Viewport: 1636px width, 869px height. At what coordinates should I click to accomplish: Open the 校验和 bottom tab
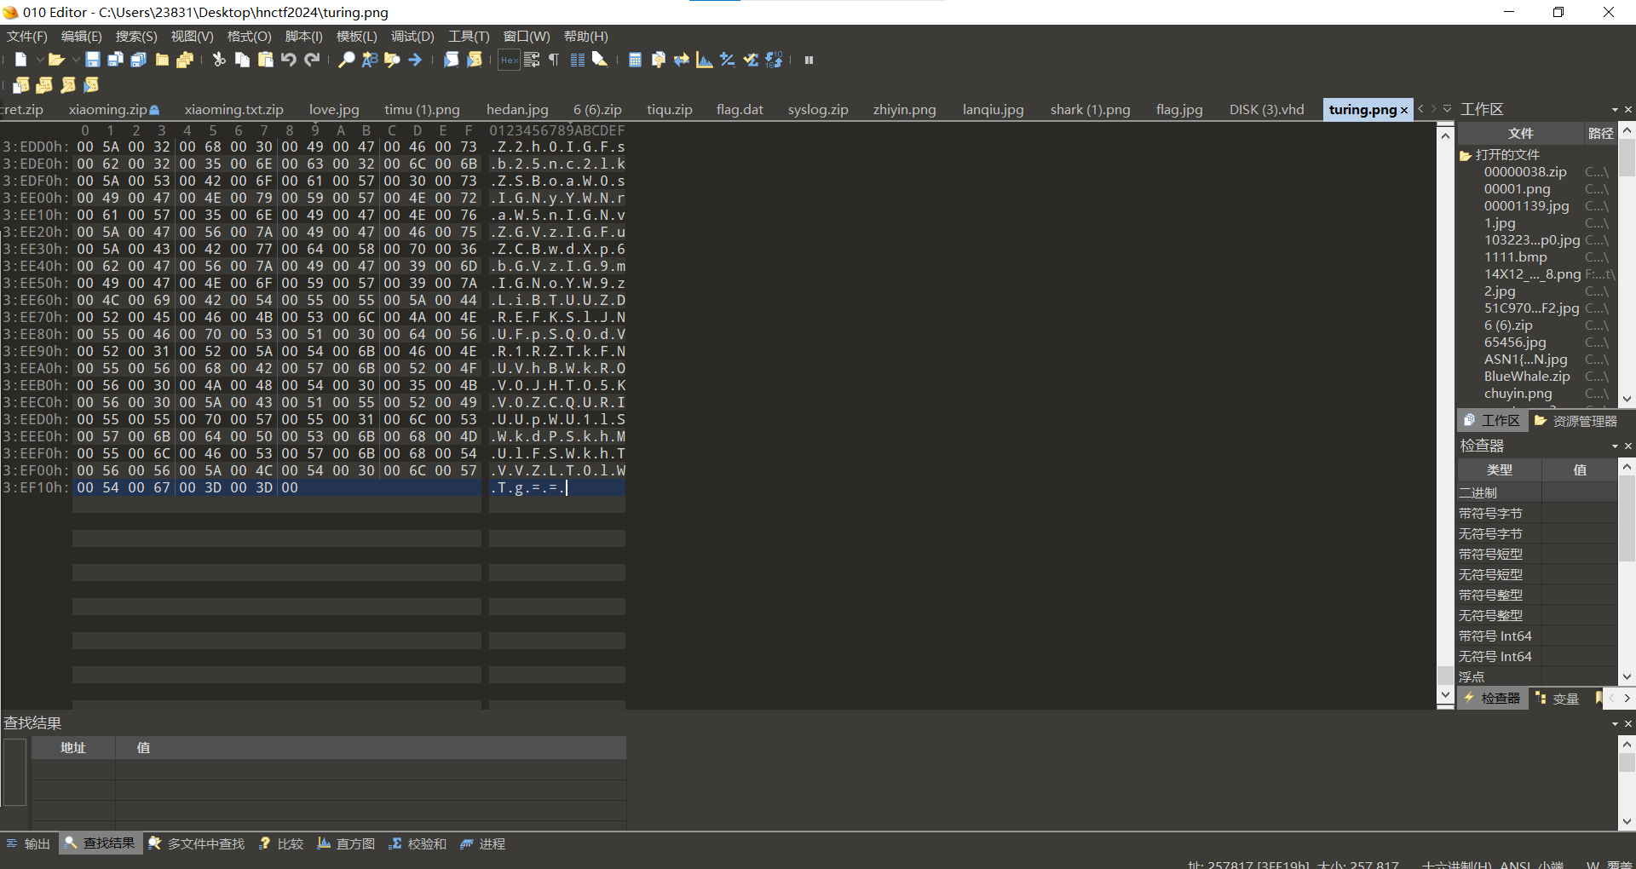418,844
